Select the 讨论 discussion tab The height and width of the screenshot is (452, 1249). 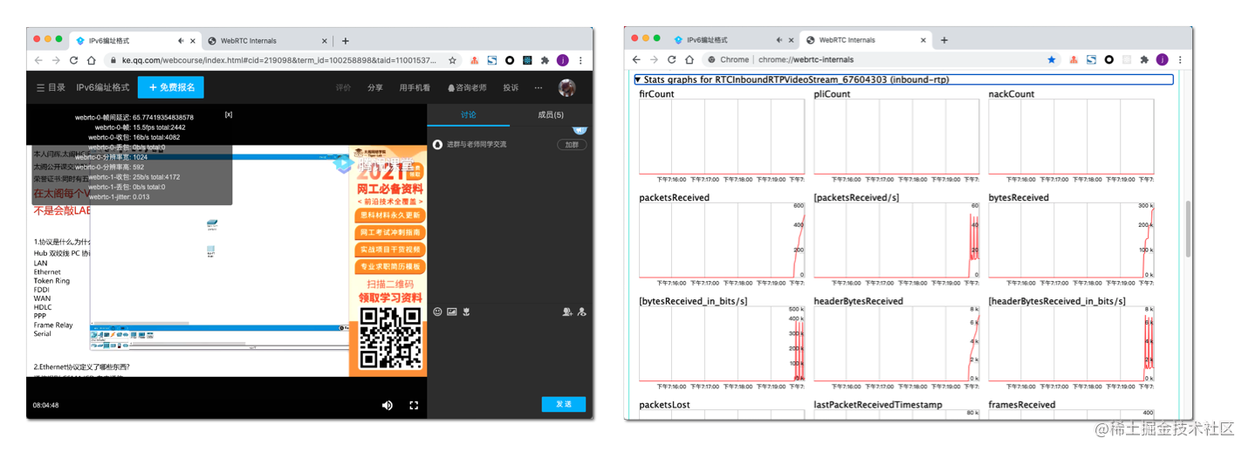point(469,114)
